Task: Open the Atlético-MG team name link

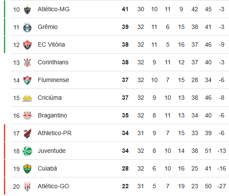Action: pos(53,9)
